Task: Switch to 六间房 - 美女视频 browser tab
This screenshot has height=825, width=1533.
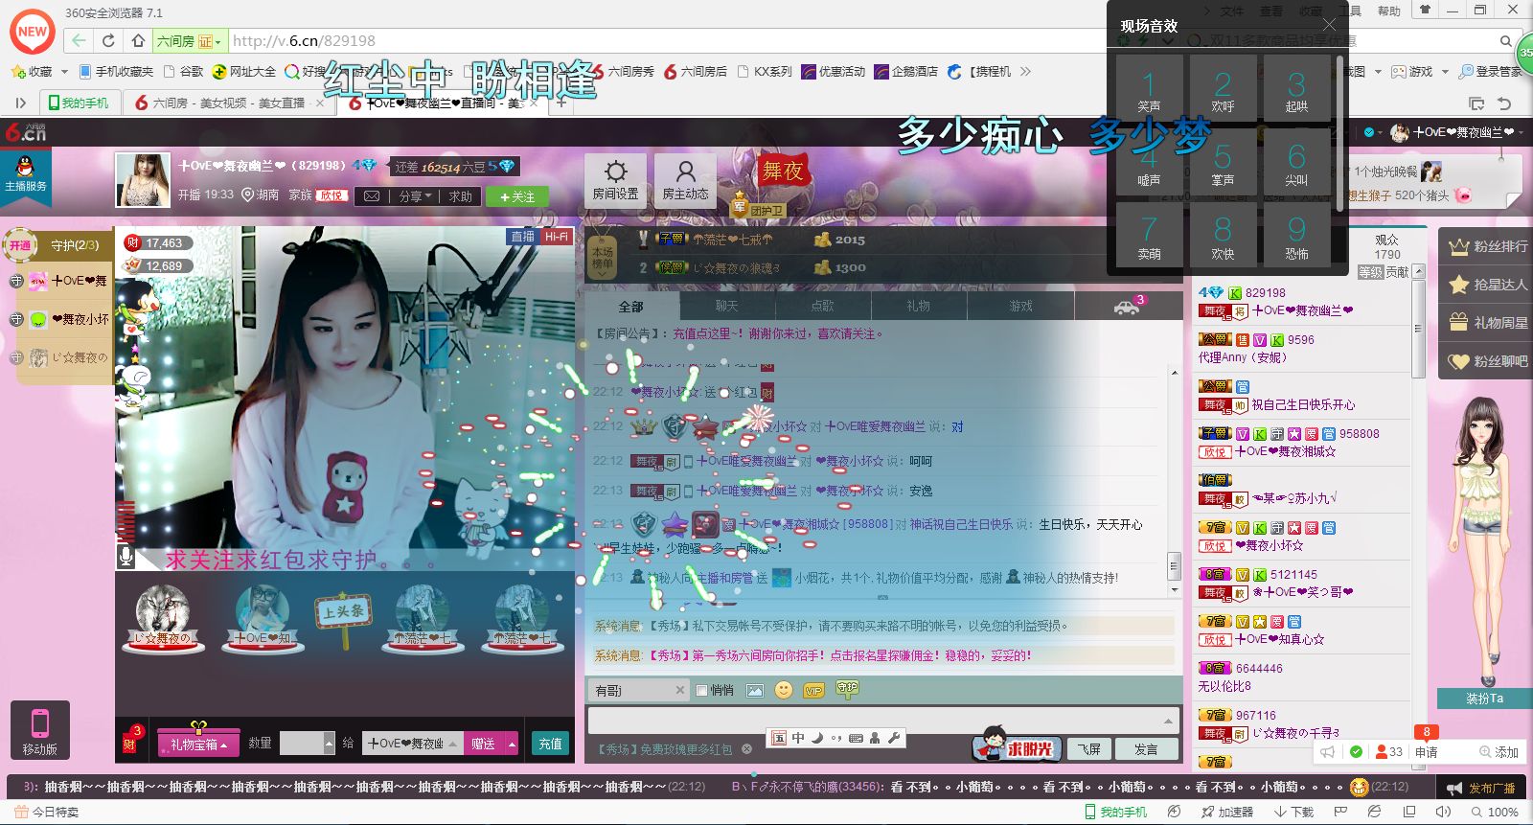Action: (230, 103)
